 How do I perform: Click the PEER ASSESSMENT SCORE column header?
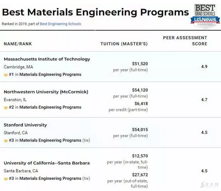pyautogui.click(x=185, y=41)
